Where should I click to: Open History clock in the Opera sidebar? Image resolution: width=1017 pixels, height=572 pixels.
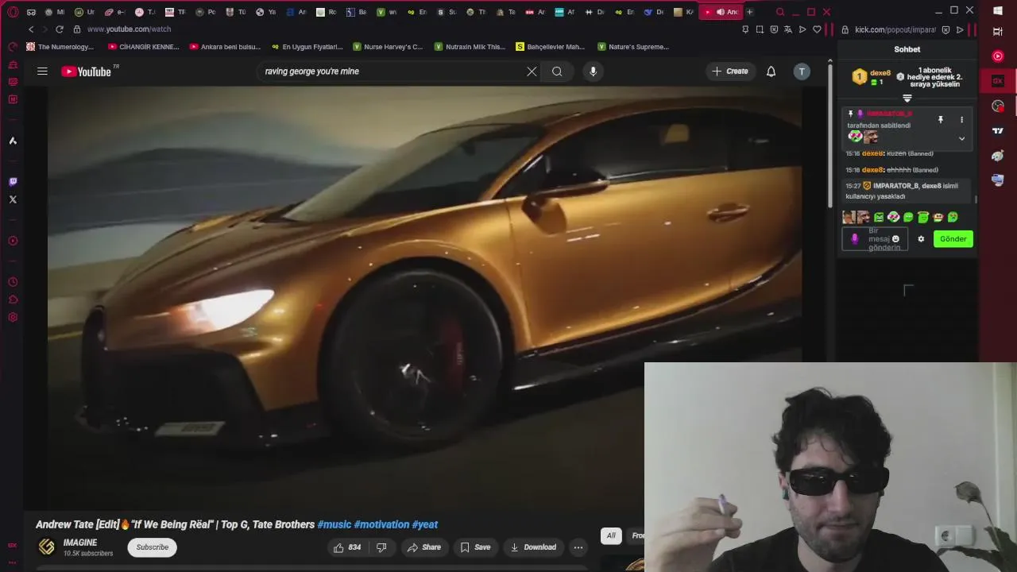pos(13,282)
